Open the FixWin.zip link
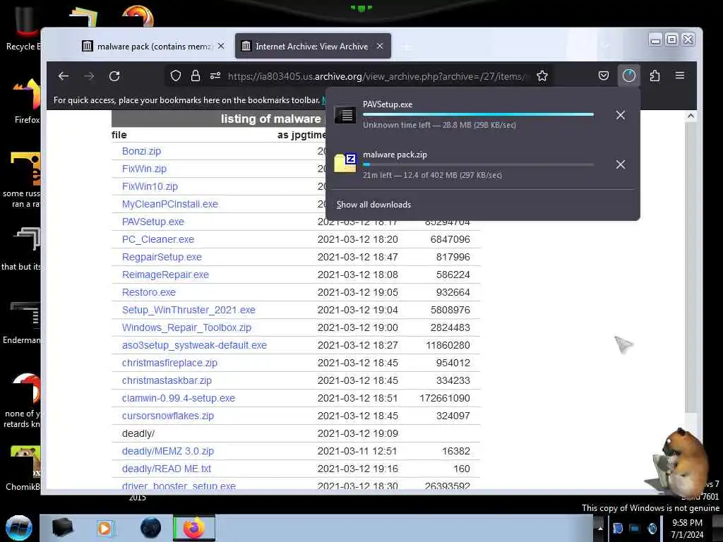723x542 pixels. (x=144, y=169)
